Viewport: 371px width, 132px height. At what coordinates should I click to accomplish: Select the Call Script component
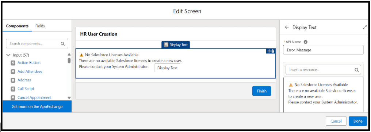pyautogui.click(x=26, y=89)
